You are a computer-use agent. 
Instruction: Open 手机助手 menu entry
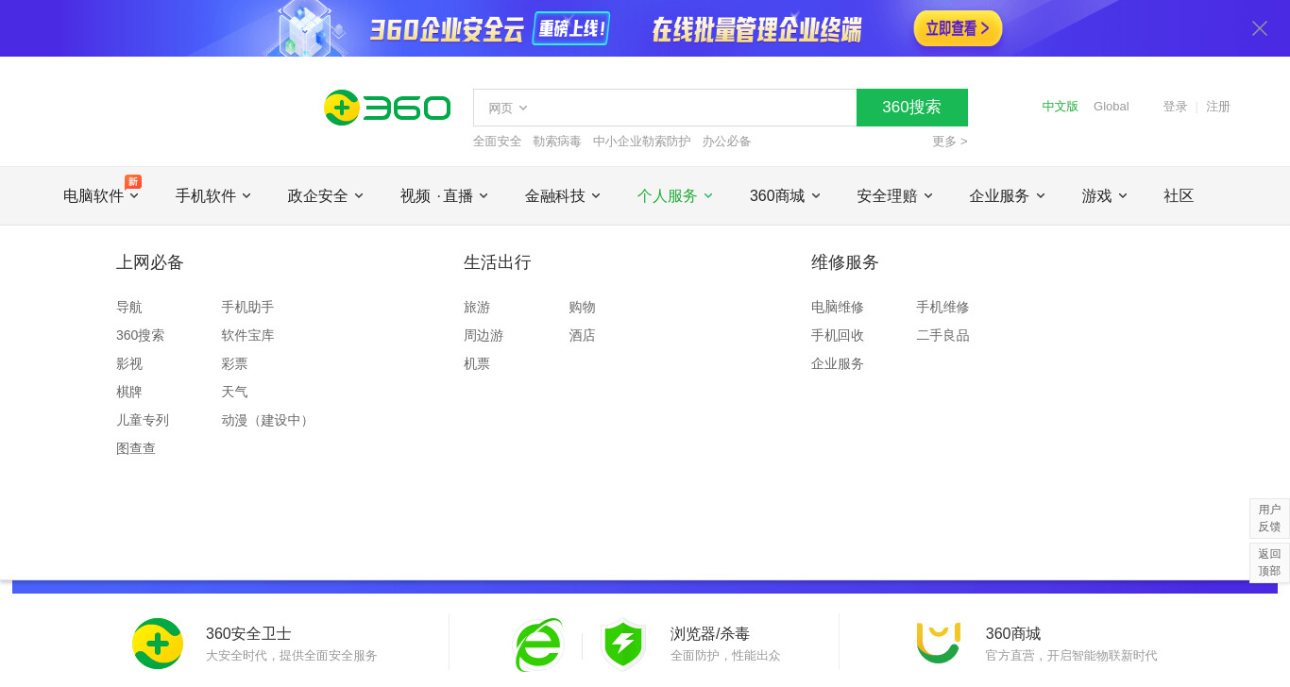coord(247,308)
